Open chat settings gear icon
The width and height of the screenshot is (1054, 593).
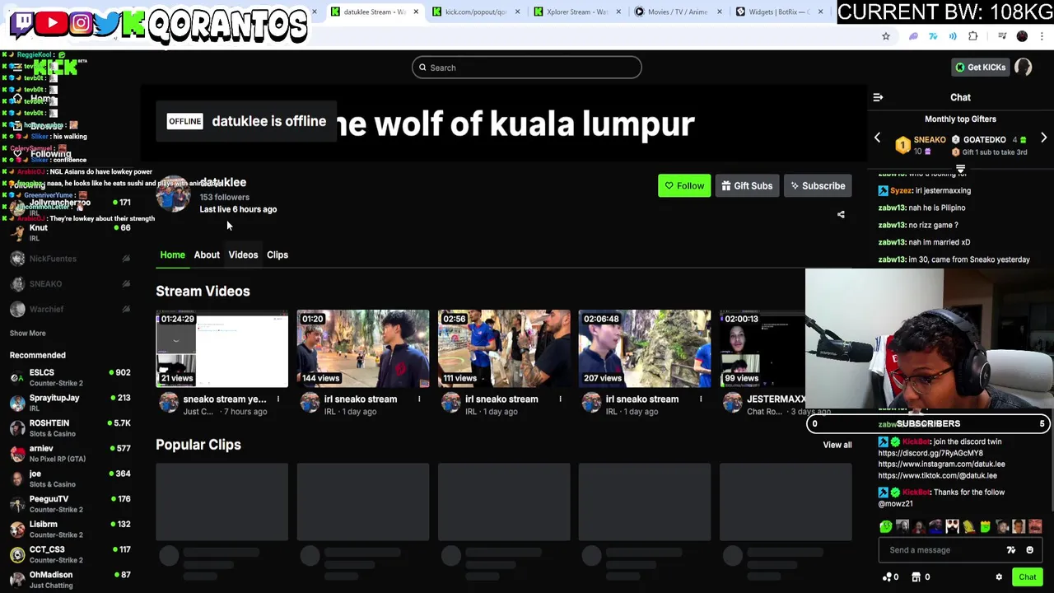tap(999, 577)
